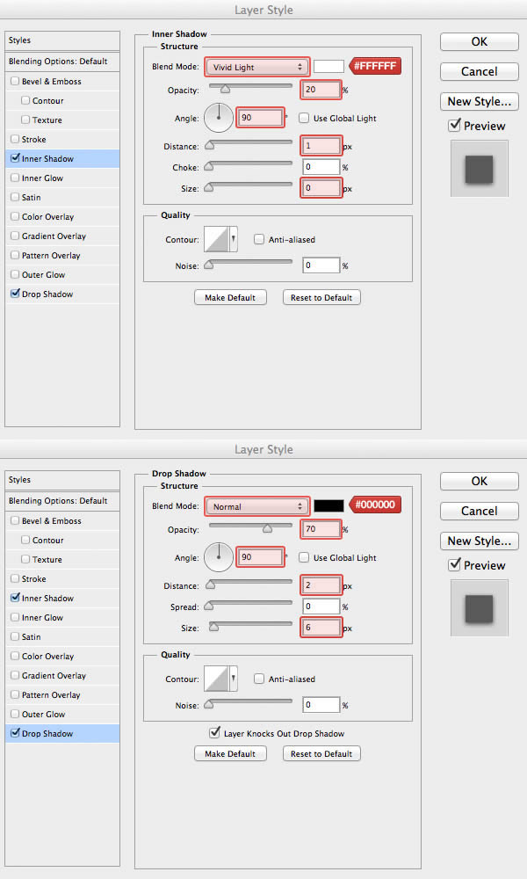The height and width of the screenshot is (879, 527).
Task: Enable Anti-aliased in Drop Shadow Quality section
Action: tap(259, 679)
